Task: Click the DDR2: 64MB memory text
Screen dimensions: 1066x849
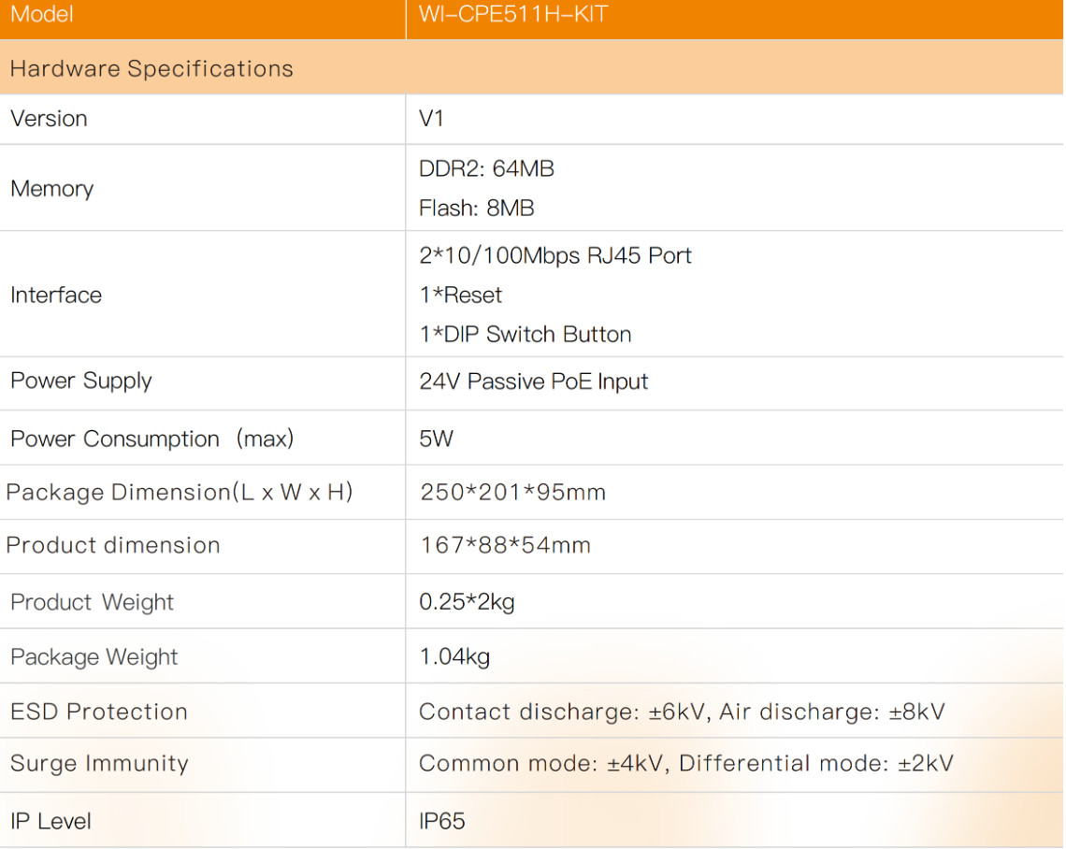Action: 486,168
